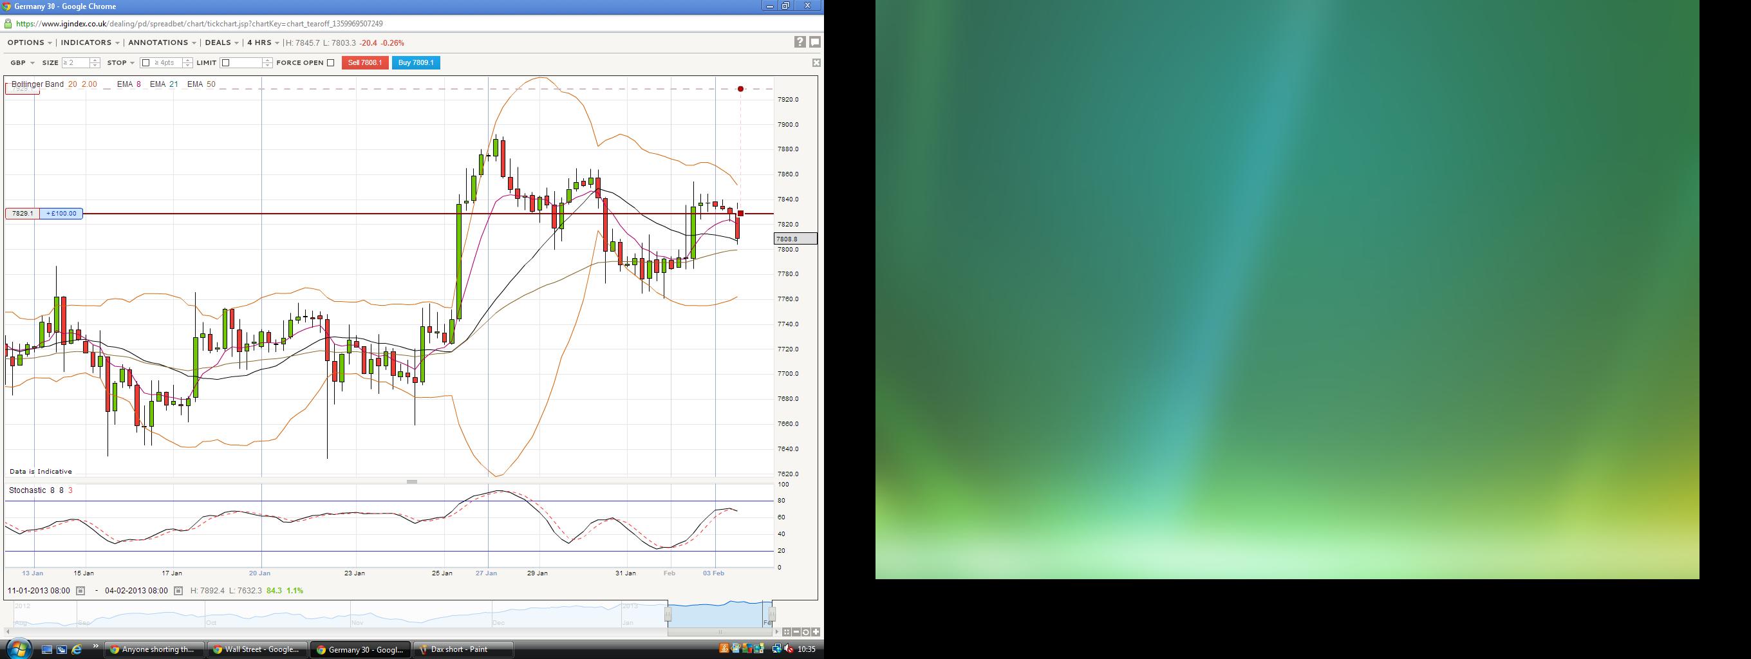Click Show Desktop quick launch icon
The height and width of the screenshot is (659, 1751).
(x=47, y=649)
